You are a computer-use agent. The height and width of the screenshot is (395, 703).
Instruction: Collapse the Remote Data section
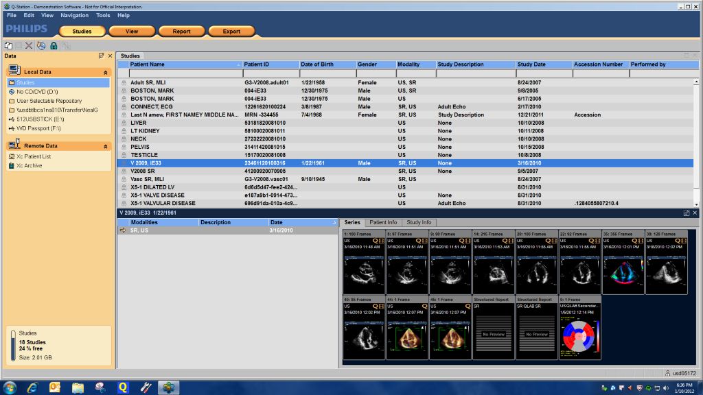(106, 146)
